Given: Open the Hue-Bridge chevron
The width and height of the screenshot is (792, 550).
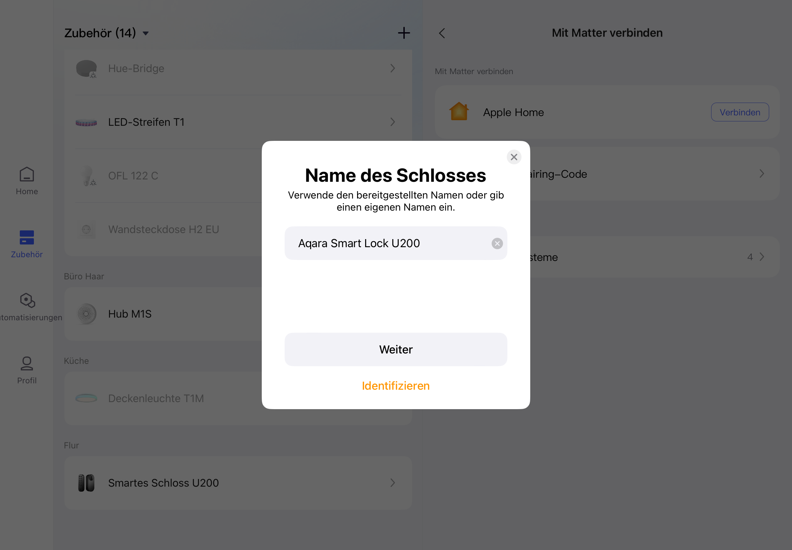Looking at the screenshot, I should (x=392, y=68).
